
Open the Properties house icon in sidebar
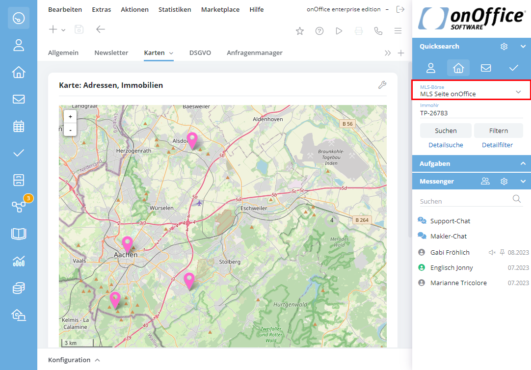pos(19,72)
